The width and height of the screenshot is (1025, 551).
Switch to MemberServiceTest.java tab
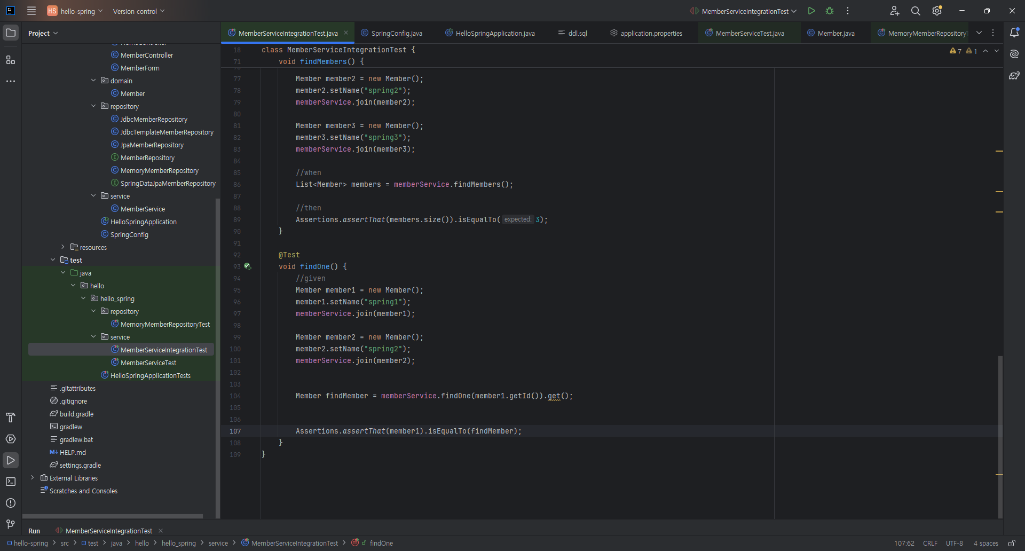point(745,33)
